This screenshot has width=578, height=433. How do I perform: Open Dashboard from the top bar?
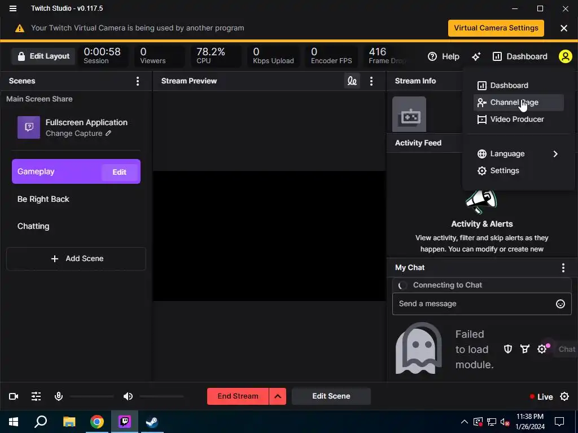[520, 56]
